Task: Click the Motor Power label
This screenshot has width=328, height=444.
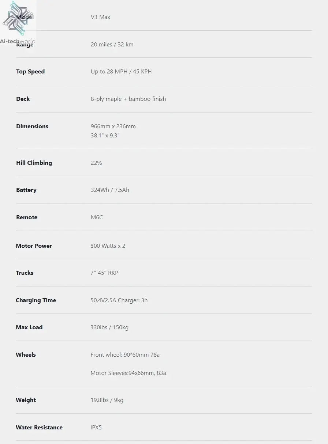Action: (34, 246)
